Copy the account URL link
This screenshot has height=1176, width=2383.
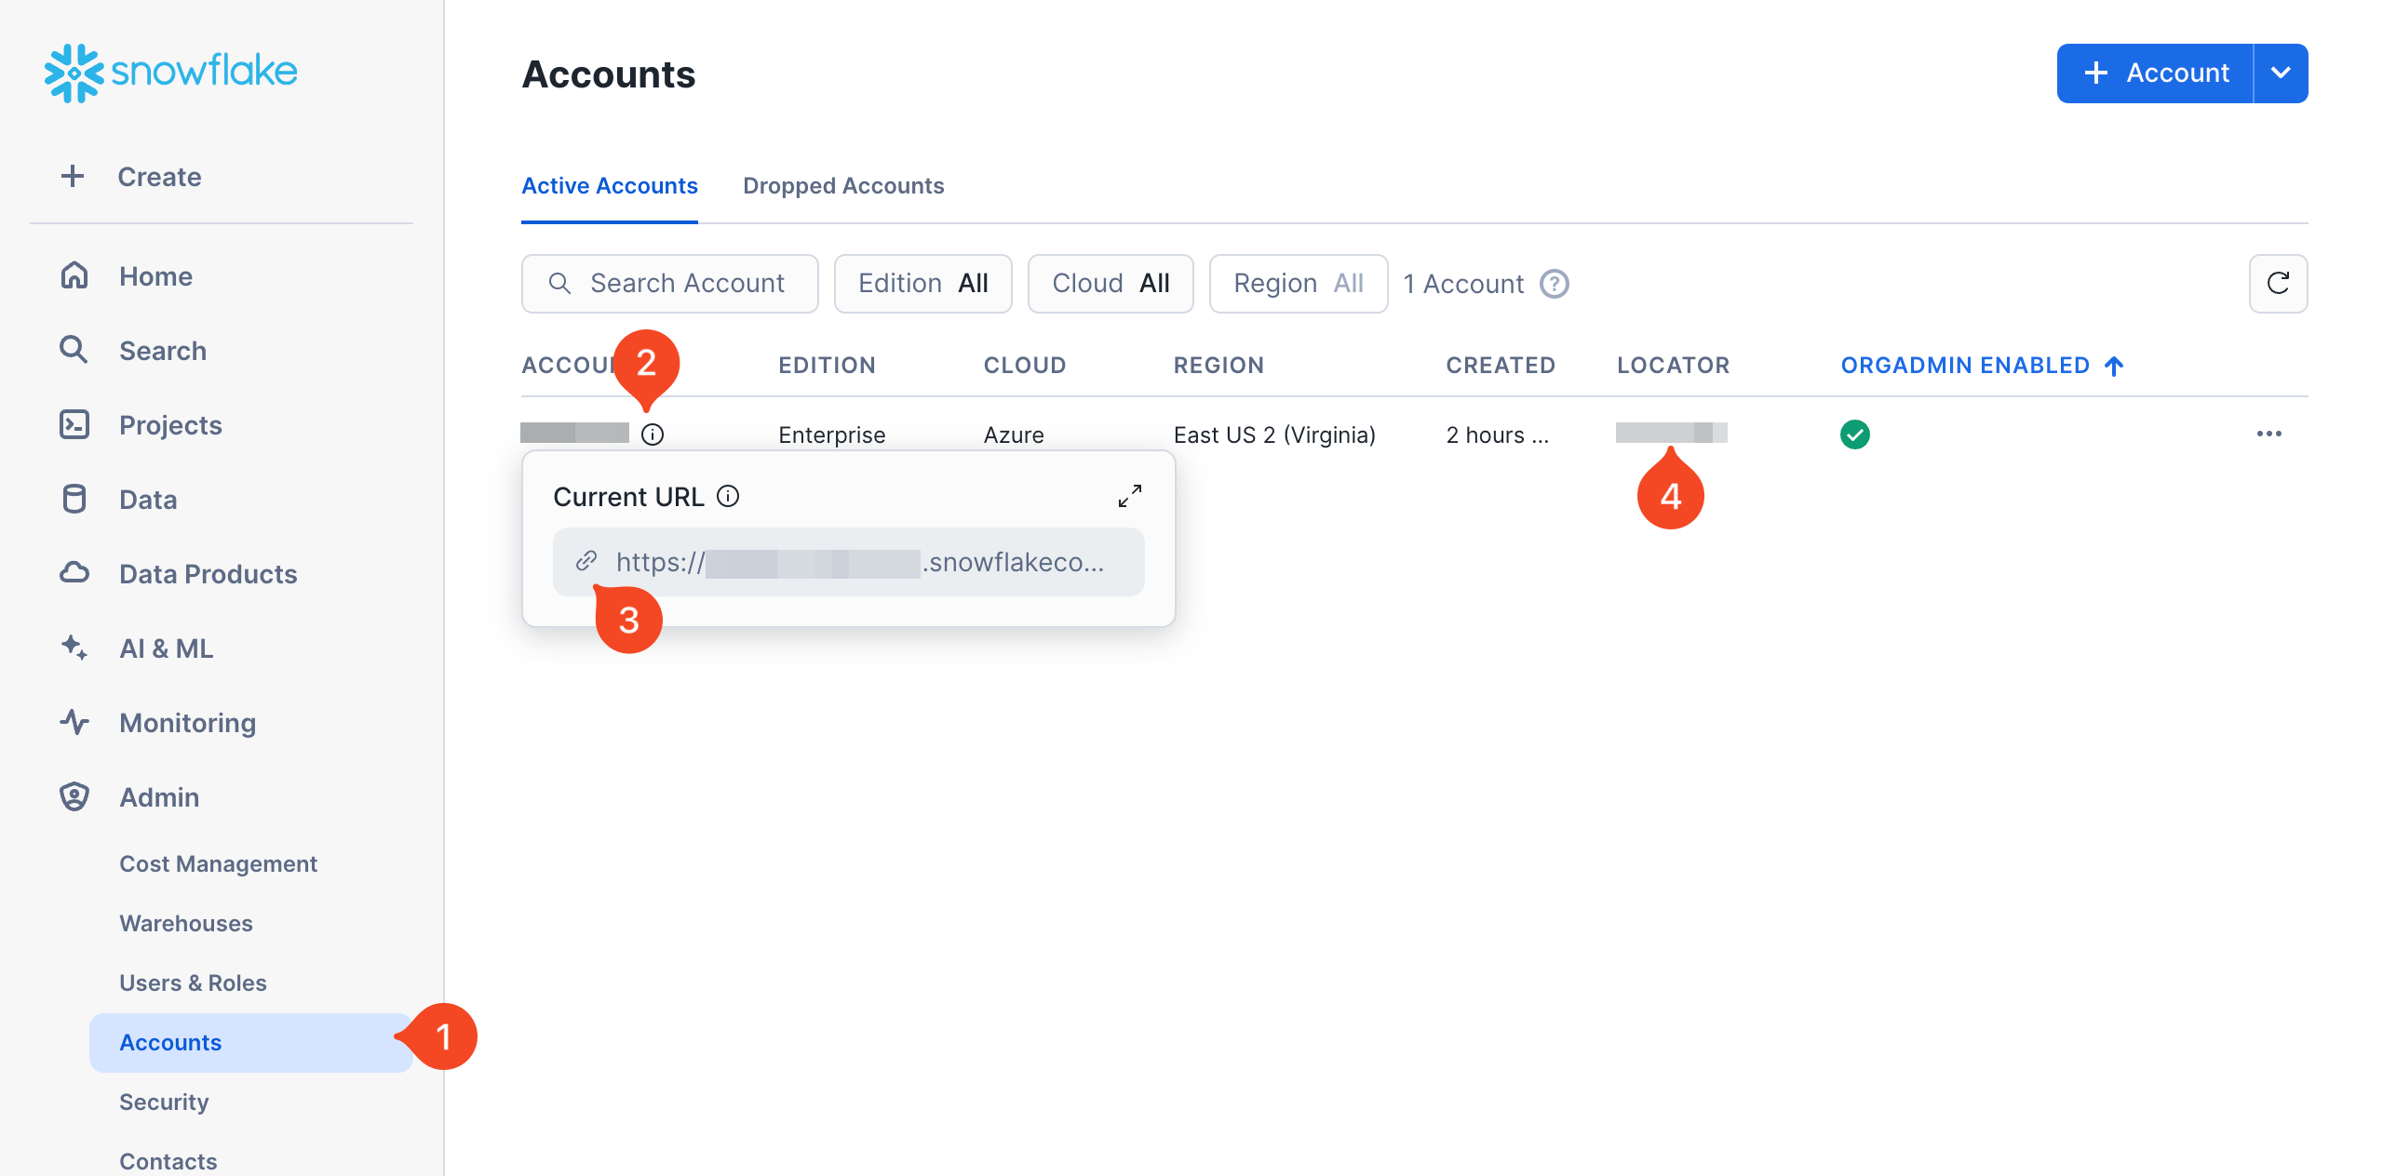click(x=849, y=562)
